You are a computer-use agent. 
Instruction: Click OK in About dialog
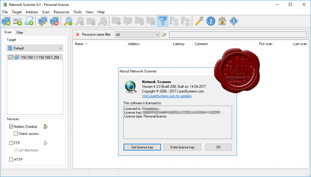[218, 147]
